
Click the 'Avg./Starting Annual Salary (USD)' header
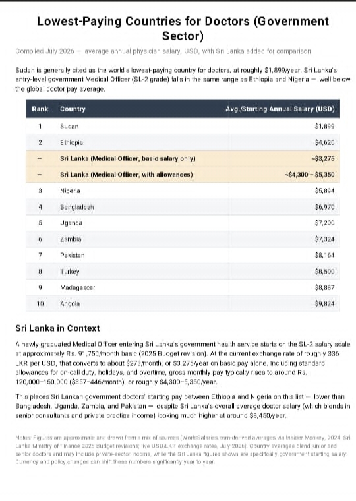tap(280, 109)
